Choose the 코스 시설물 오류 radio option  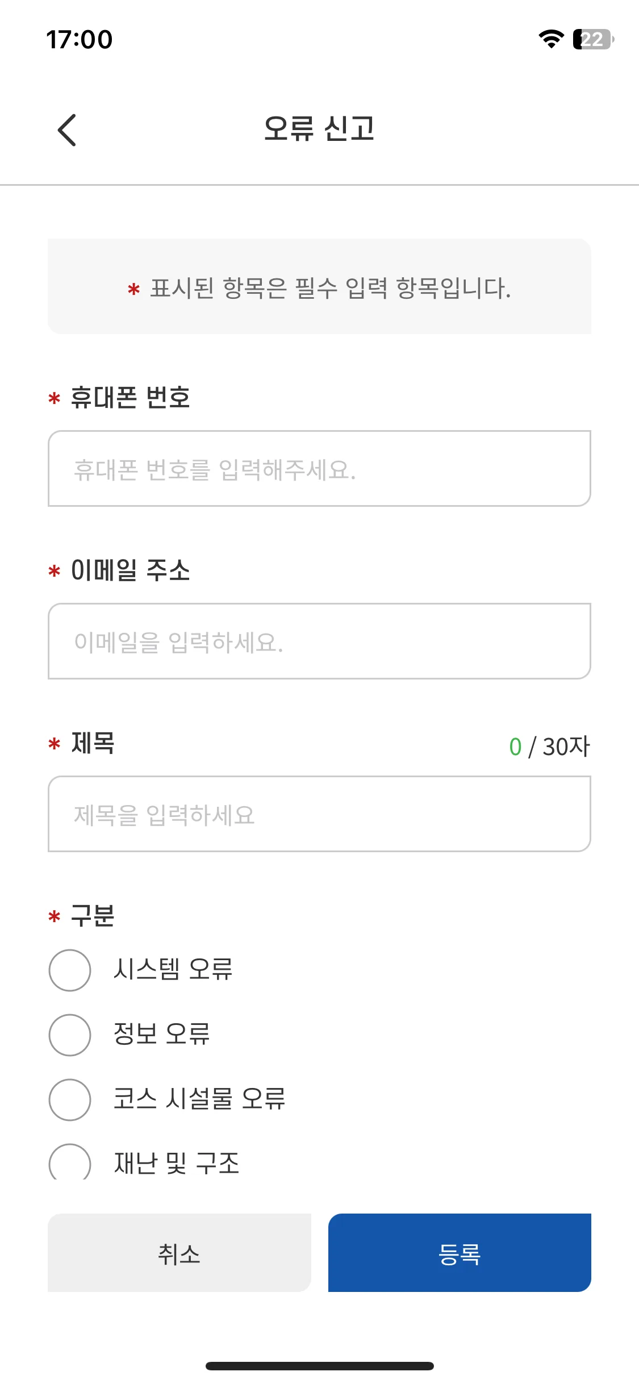(70, 1100)
